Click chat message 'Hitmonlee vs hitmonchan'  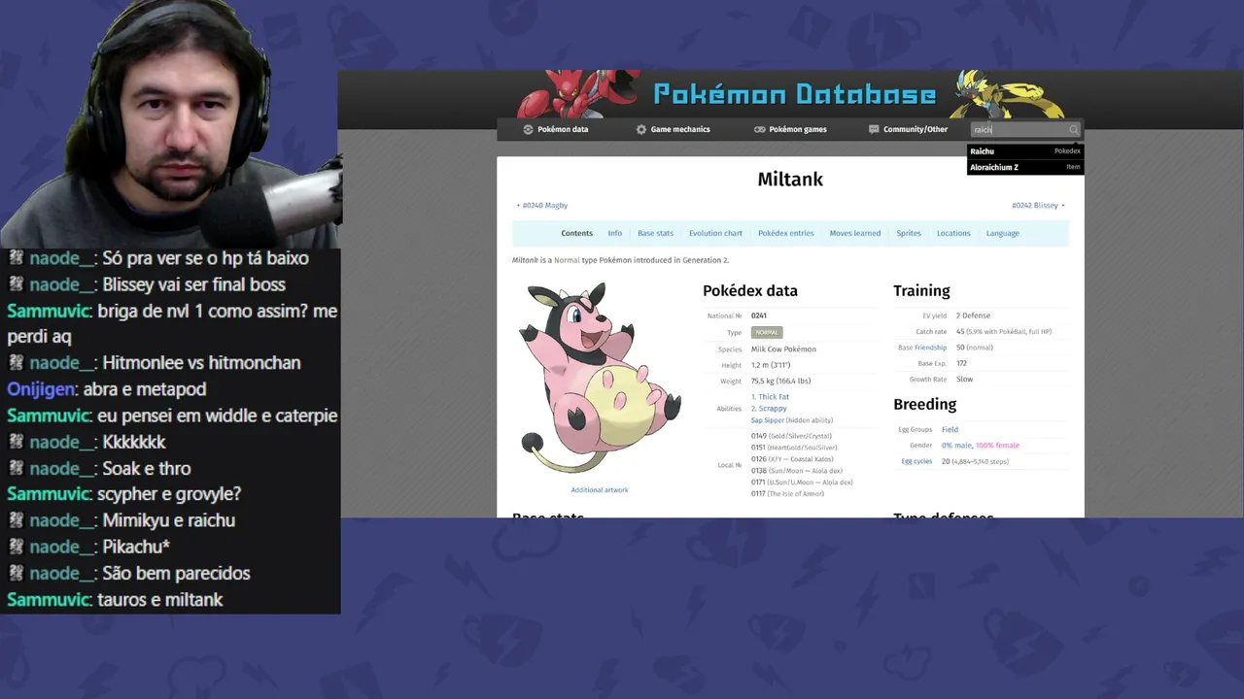[x=201, y=363]
